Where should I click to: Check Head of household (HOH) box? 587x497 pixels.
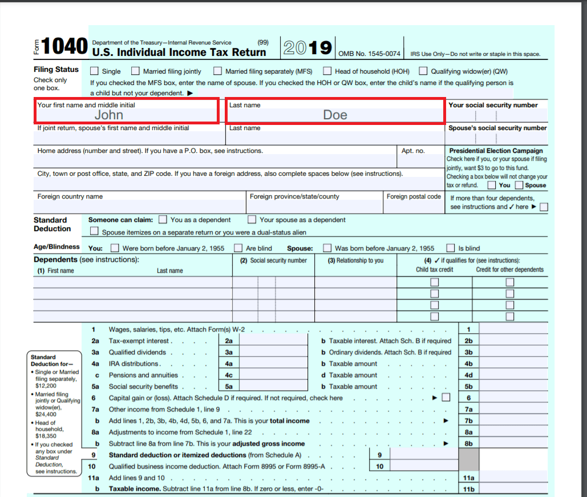327,71
